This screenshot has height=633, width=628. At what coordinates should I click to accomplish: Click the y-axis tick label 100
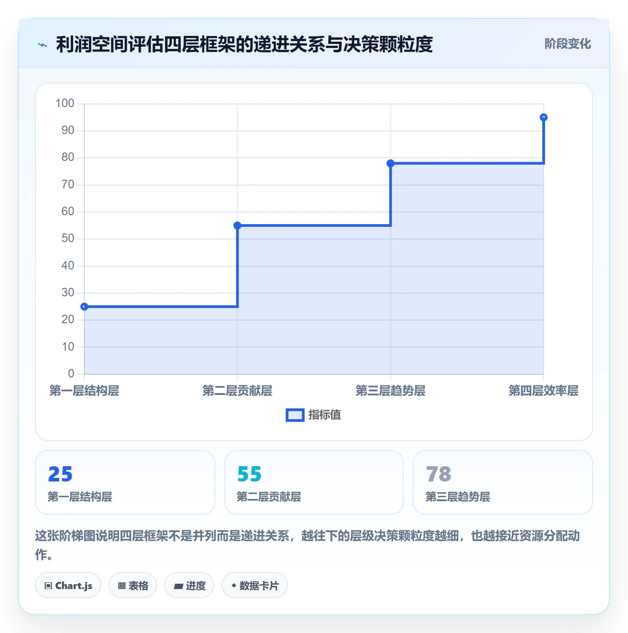pyautogui.click(x=65, y=104)
